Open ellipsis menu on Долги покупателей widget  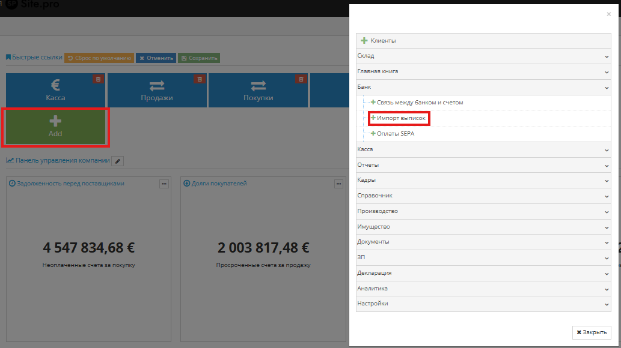coord(339,184)
